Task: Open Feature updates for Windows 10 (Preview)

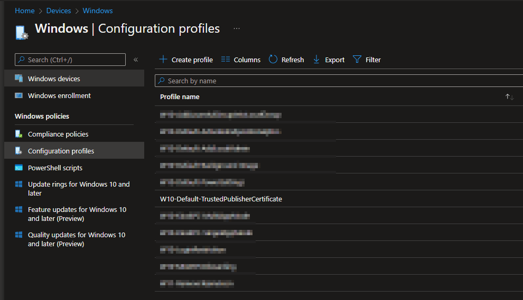Action: click(77, 214)
